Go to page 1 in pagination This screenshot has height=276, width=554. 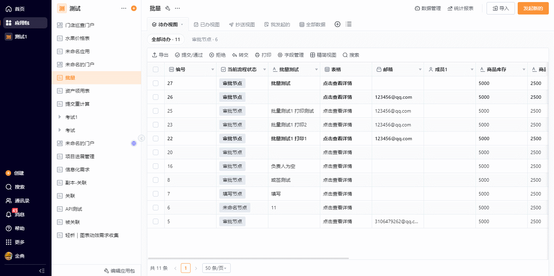coord(186,268)
